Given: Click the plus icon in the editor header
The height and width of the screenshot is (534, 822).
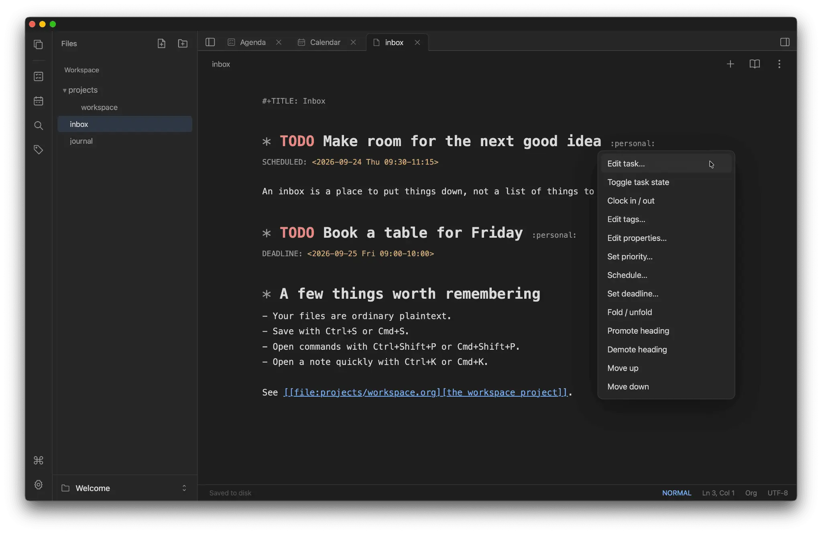Looking at the screenshot, I should click(730, 64).
